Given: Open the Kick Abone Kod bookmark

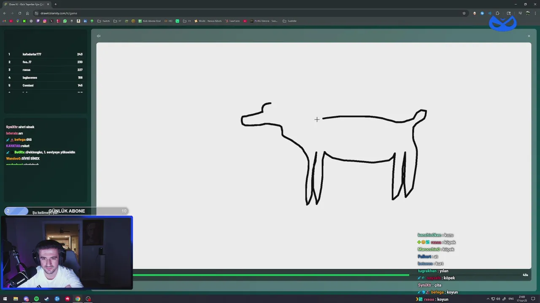Looking at the screenshot, I should pyautogui.click(x=149, y=21).
